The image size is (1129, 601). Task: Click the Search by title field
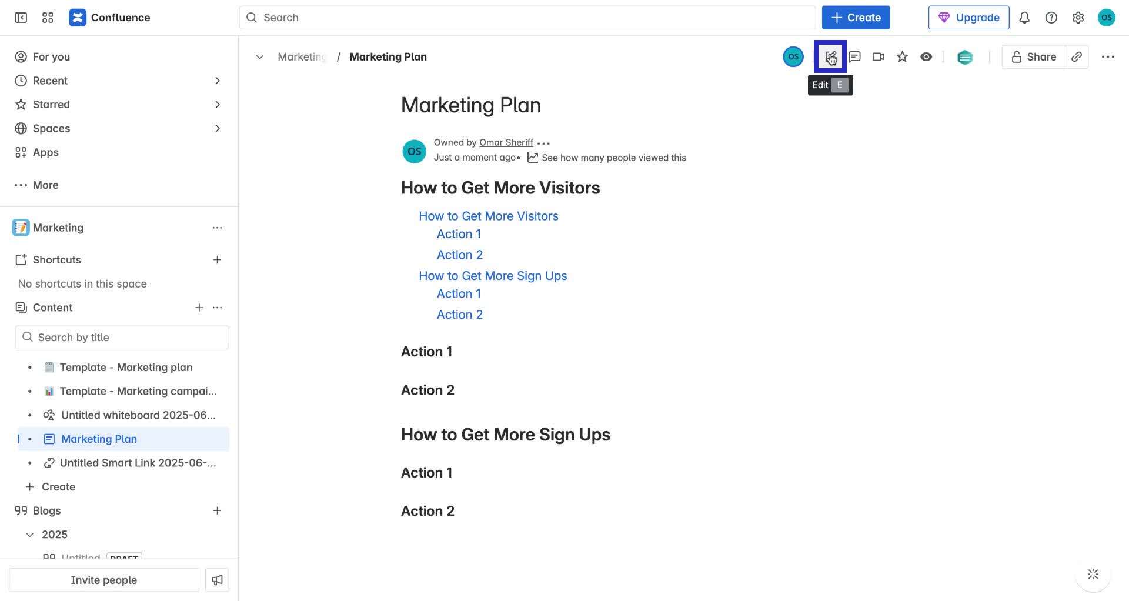(x=122, y=338)
